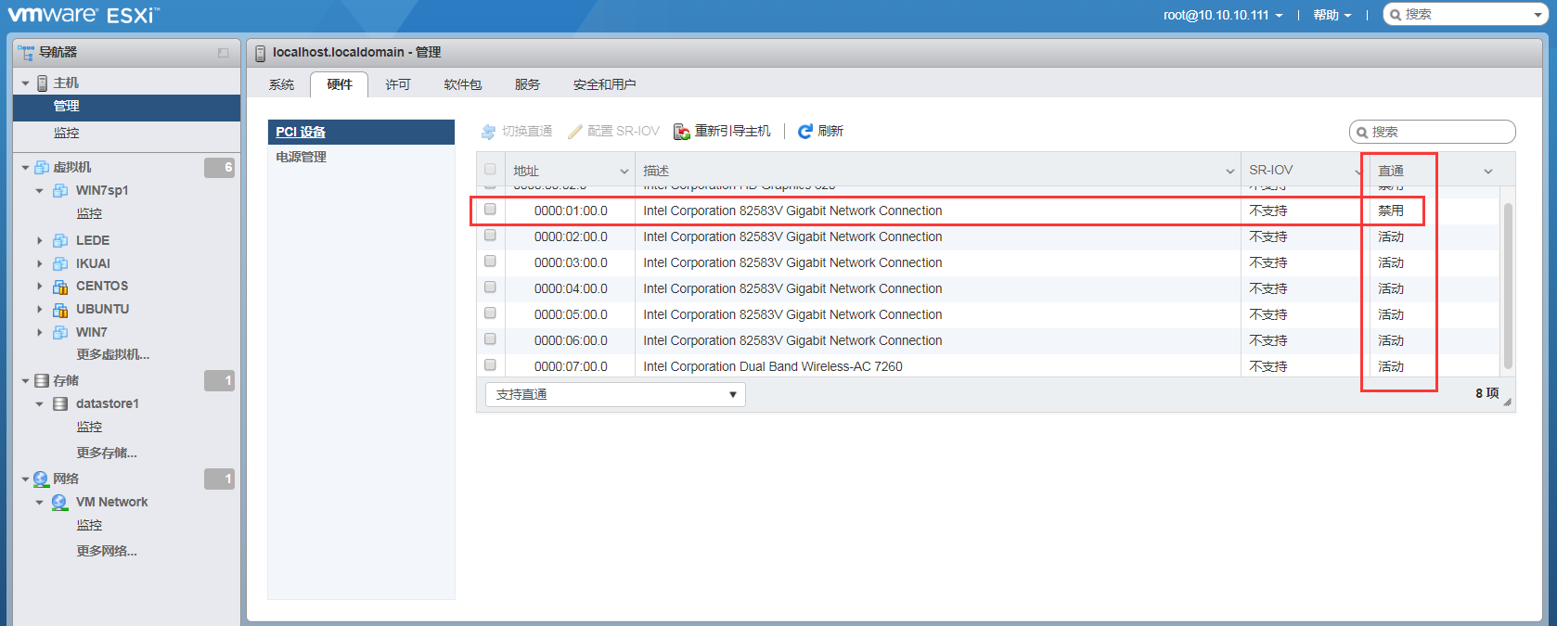Screen dimensions: 1557x626
Task: Check the box for device 0000:04:00.0
Action: point(490,287)
